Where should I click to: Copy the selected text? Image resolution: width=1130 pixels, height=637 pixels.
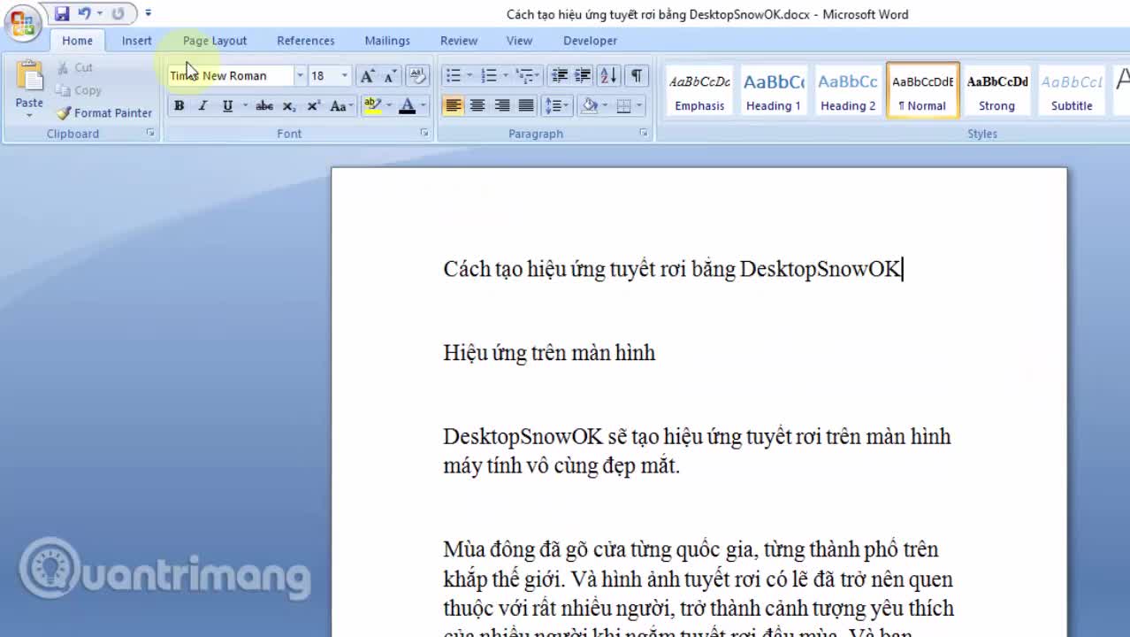pyautogui.click(x=79, y=90)
